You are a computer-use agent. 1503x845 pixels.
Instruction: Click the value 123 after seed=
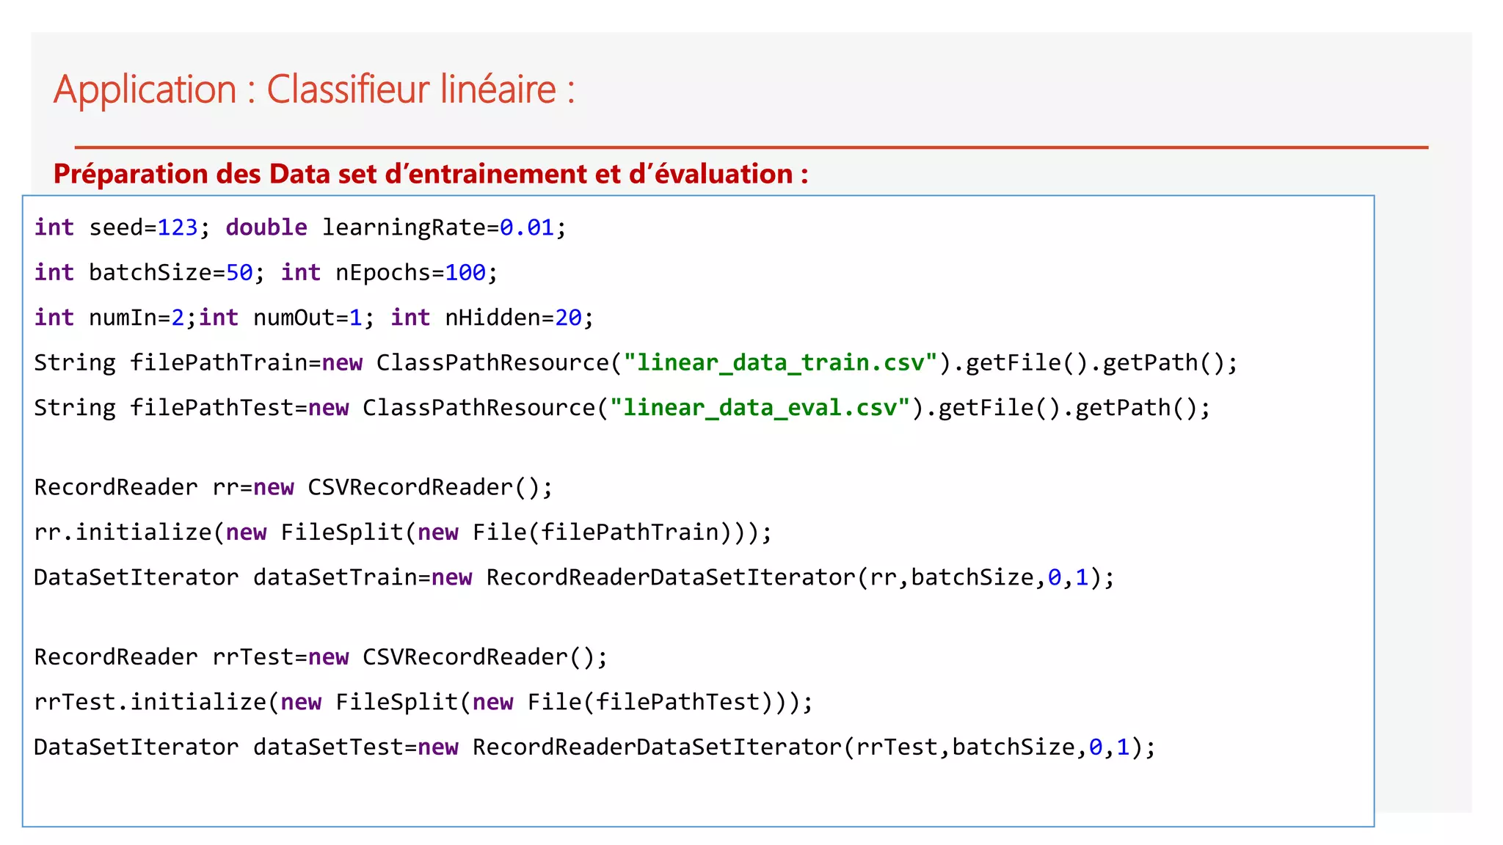178,227
